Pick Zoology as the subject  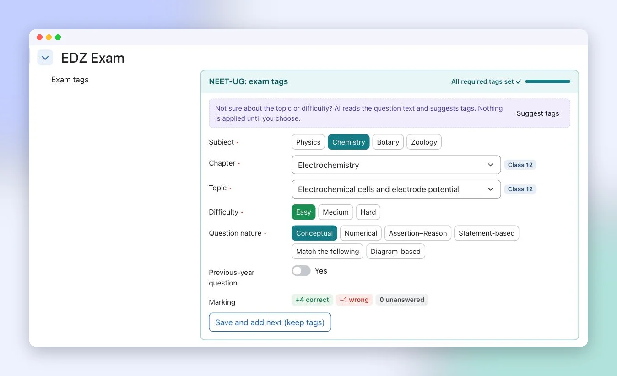tap(424, 142)
